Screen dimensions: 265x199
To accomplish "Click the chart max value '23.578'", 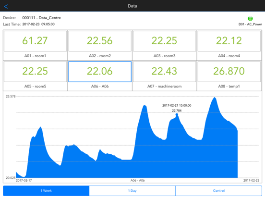I will point(11,97).
